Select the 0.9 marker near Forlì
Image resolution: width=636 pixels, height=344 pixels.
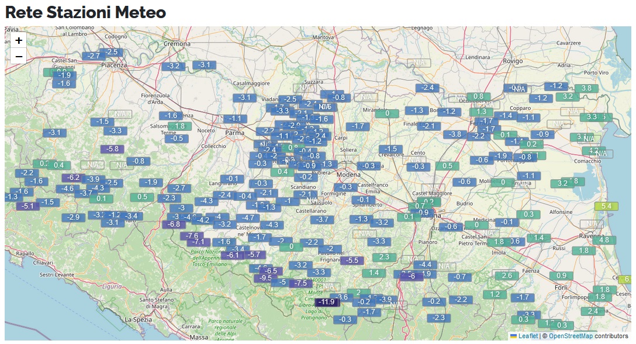pos(561,276)
